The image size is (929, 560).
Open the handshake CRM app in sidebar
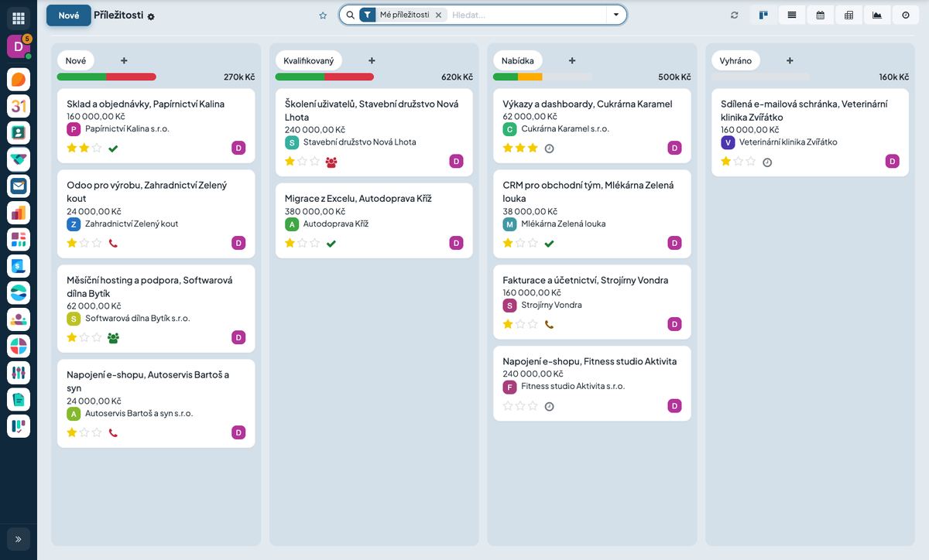click(19, 159)
